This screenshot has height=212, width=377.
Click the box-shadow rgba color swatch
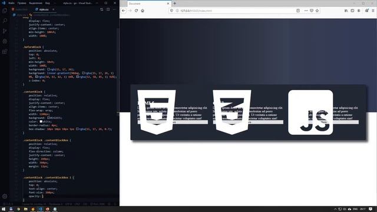point(77,129)
